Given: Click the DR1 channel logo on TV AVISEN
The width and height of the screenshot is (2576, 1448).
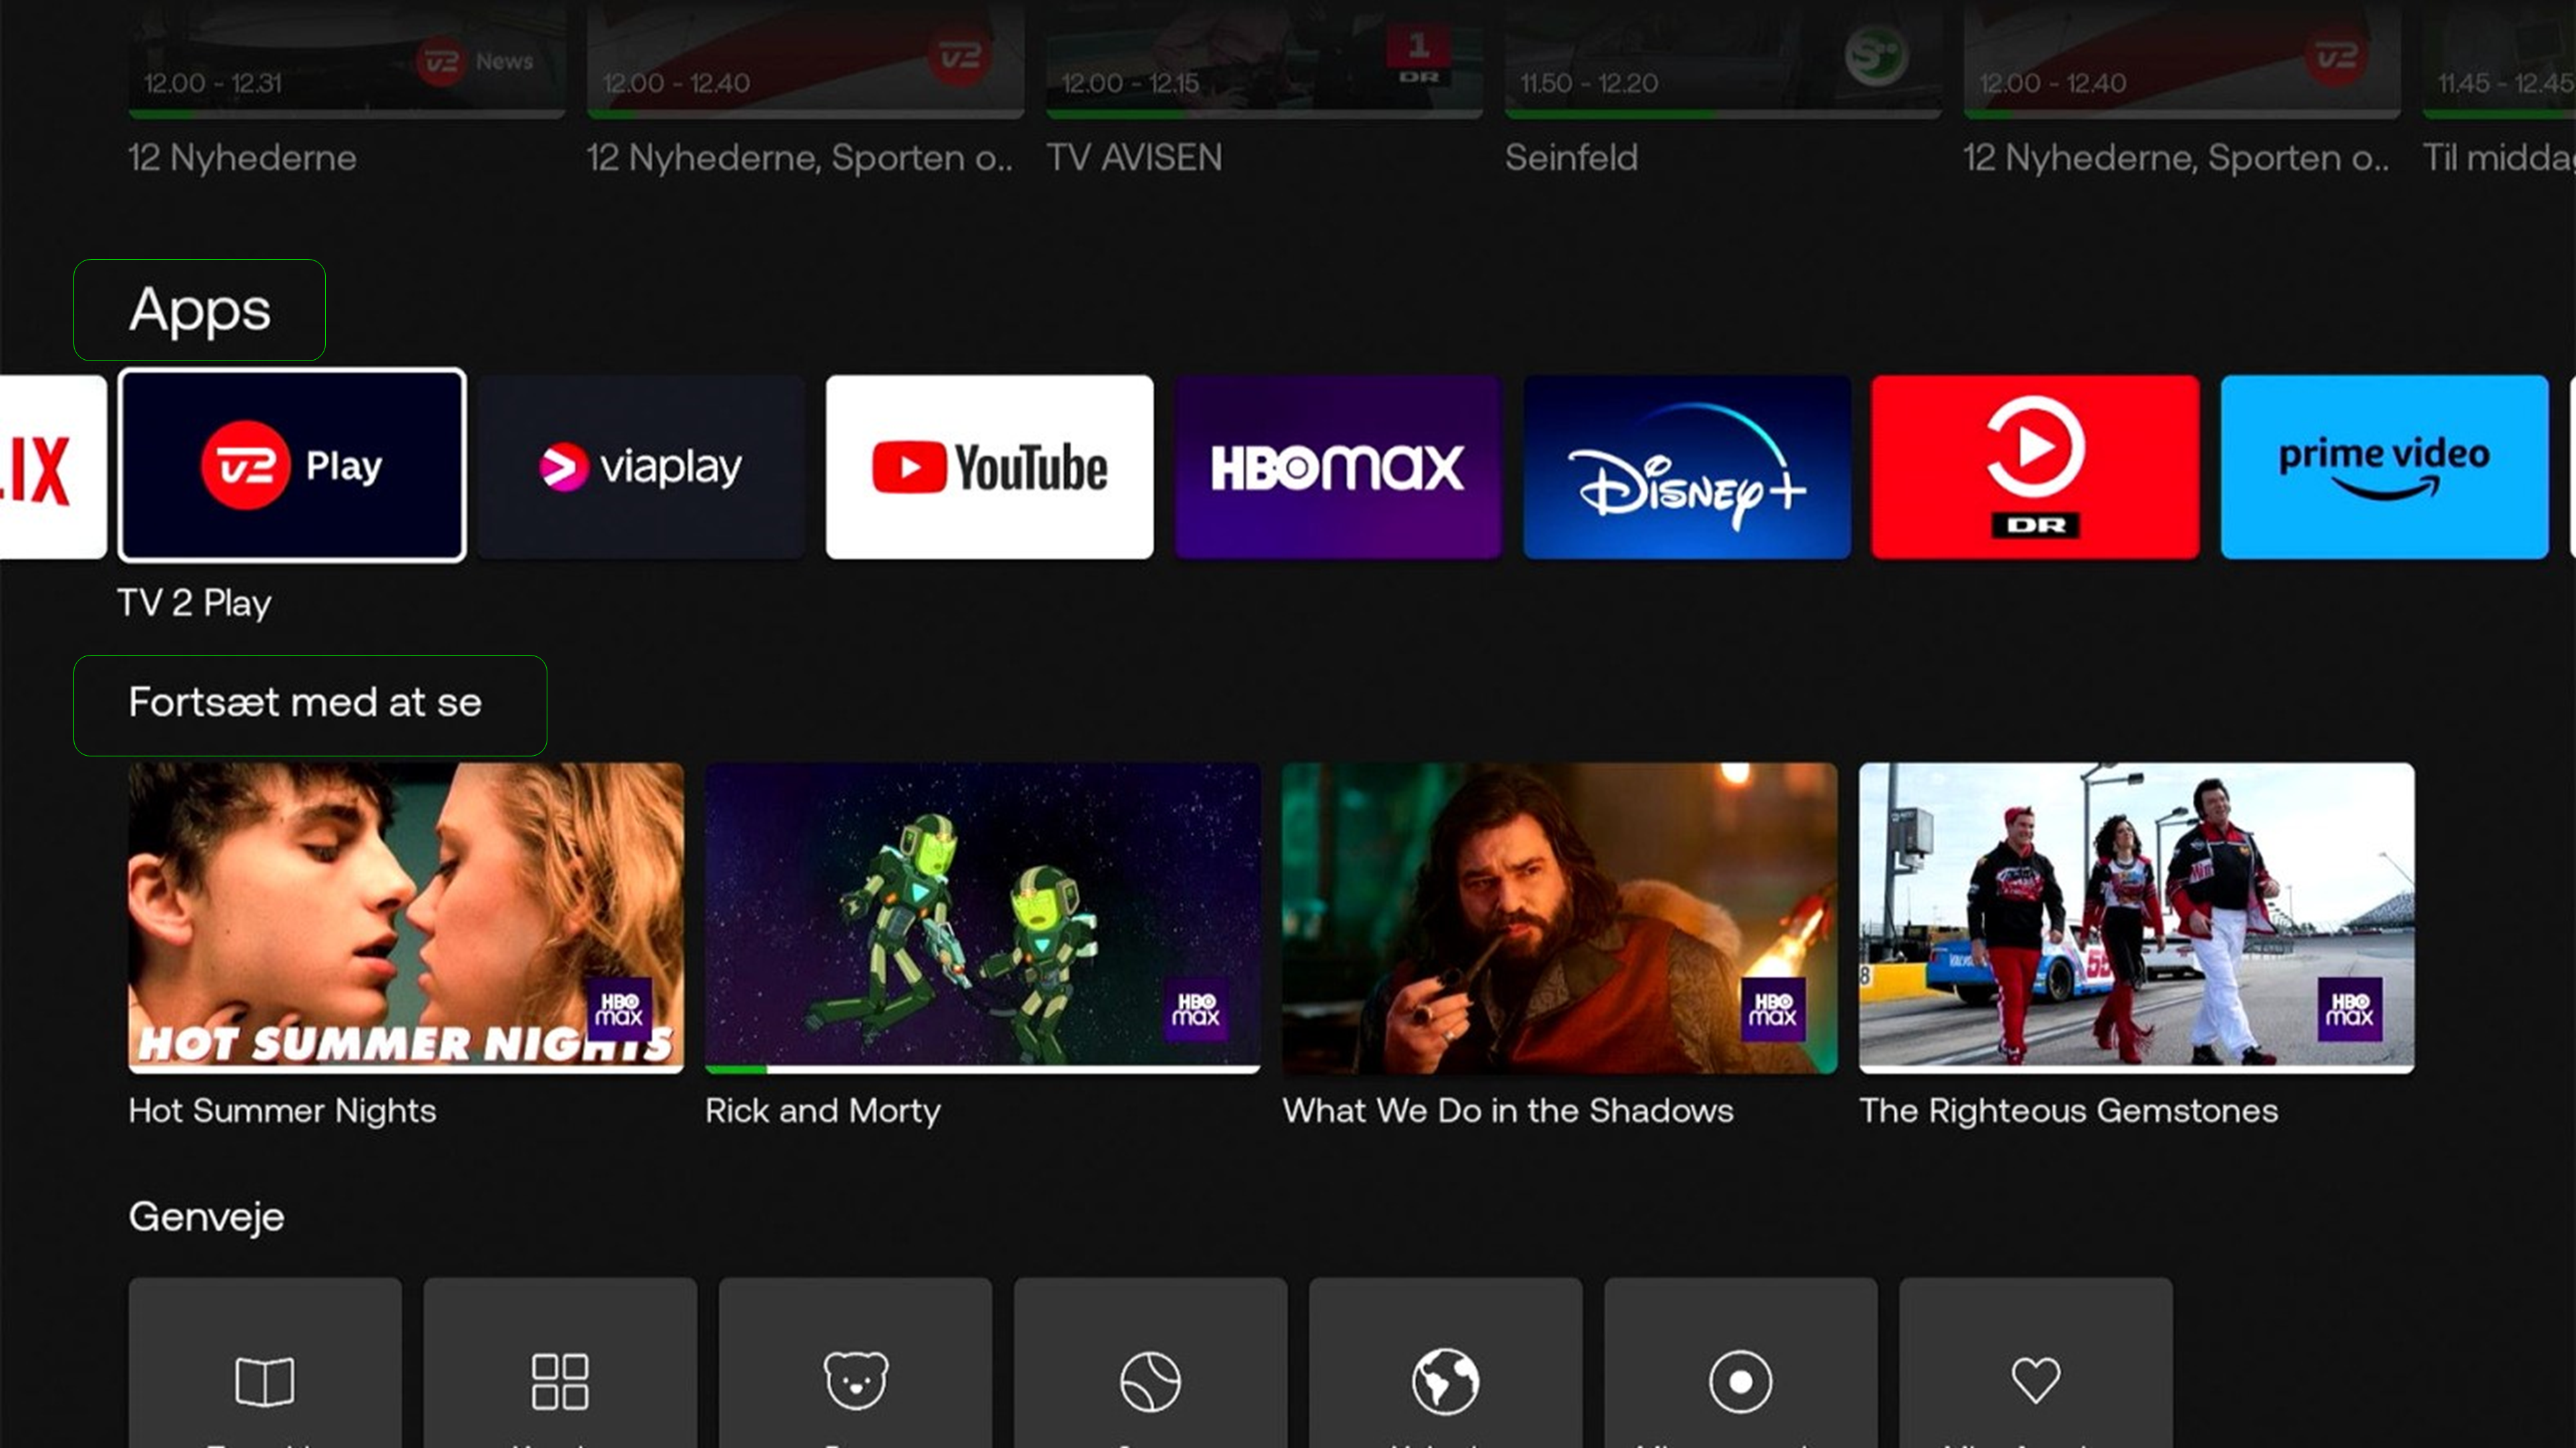Looking at the screenshot, I should (1418, 54).
